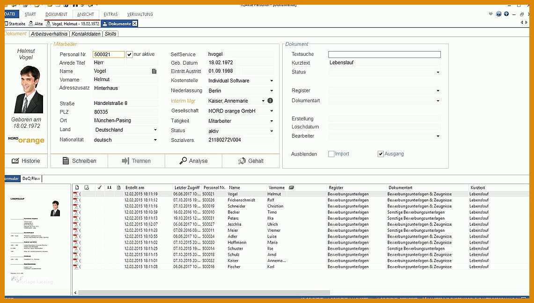Open the Register filter dropdown
Image resolution: width=534 pixels, height=303 pixels.
coord(438,91)
